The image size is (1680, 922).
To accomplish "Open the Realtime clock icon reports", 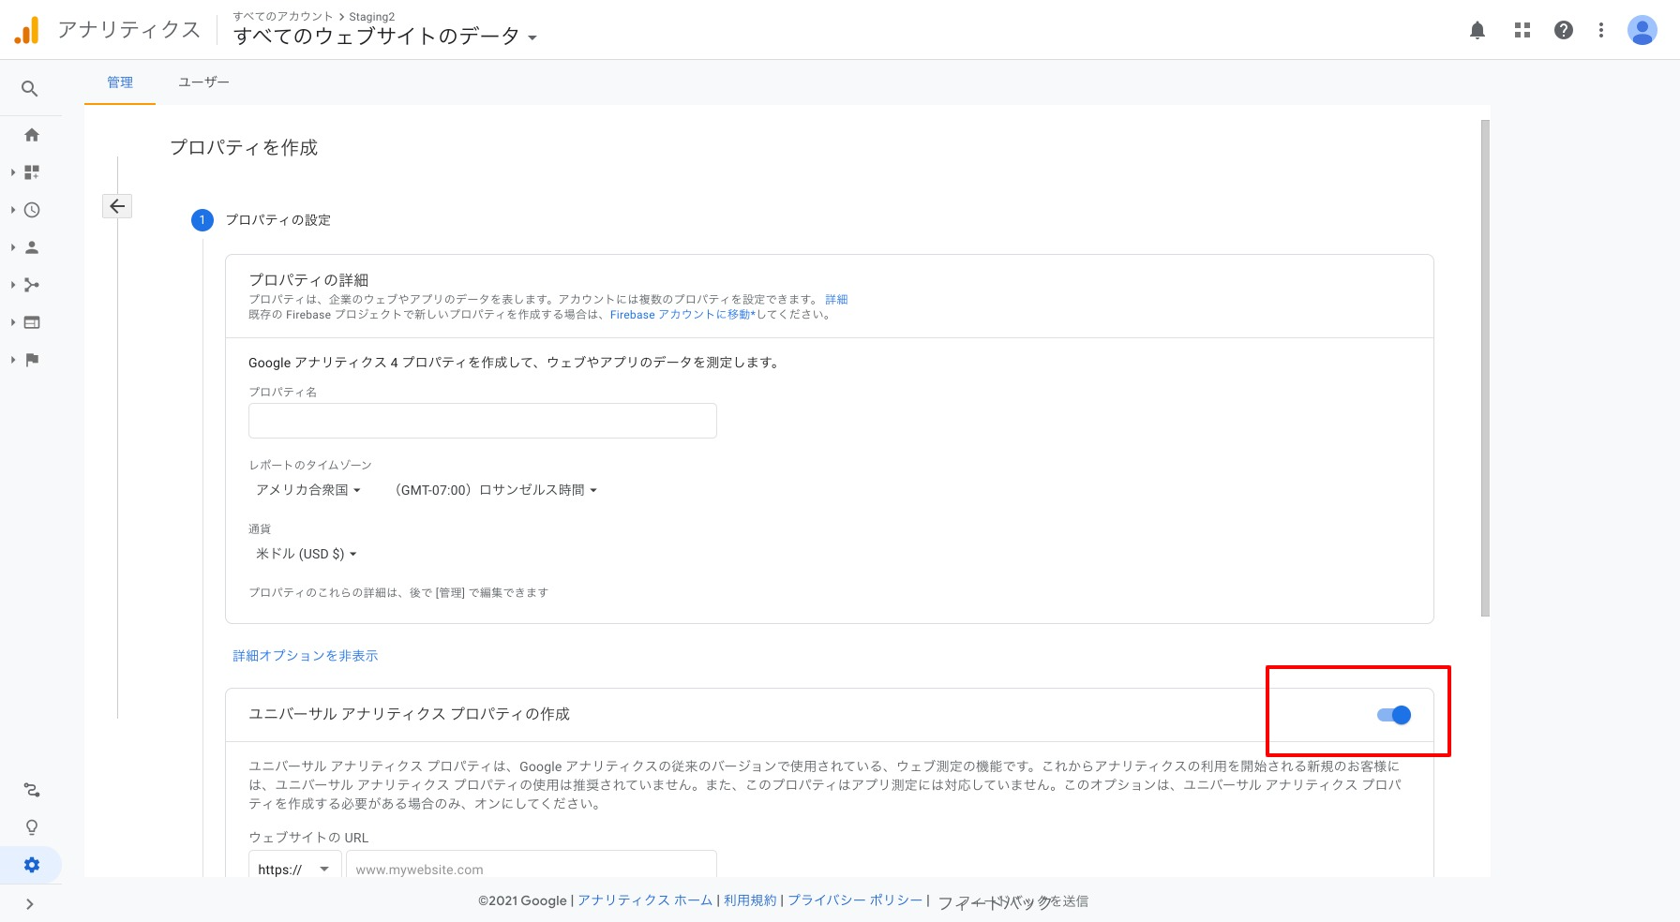I will tap(32, 210).
